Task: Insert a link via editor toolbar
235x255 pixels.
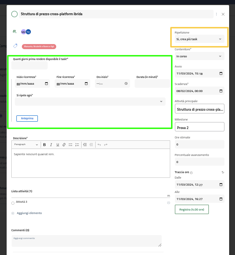Action: (64, 145)
